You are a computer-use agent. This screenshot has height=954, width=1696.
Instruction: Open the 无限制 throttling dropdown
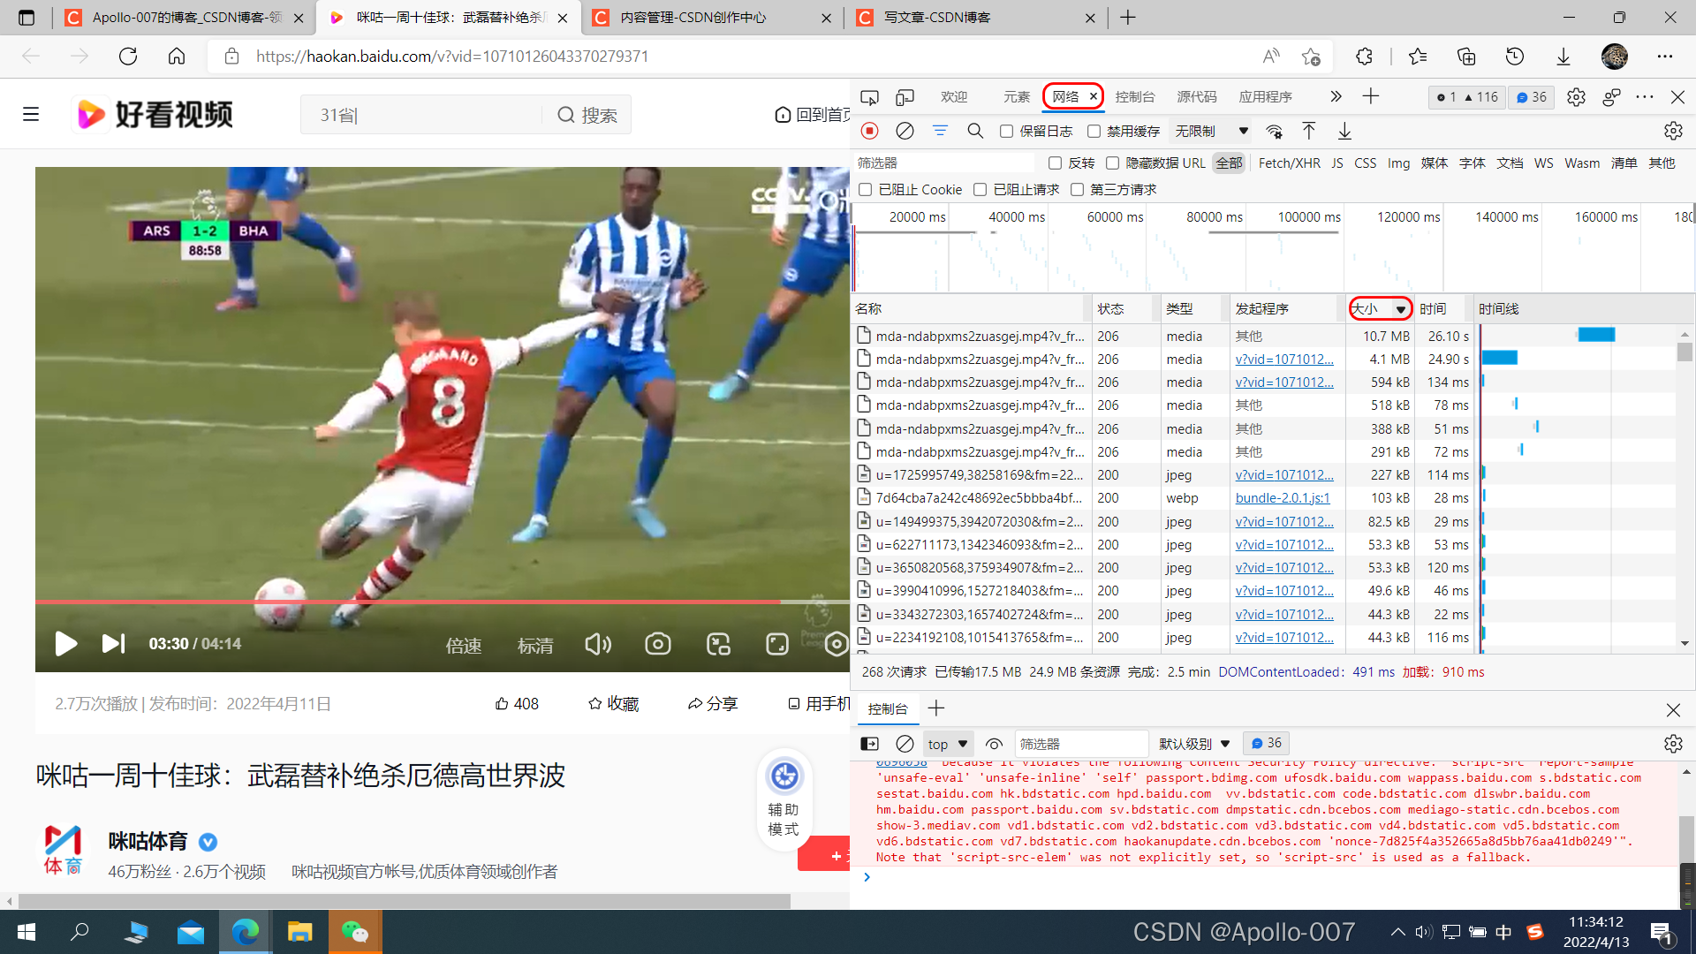[x=1211, y=131]
